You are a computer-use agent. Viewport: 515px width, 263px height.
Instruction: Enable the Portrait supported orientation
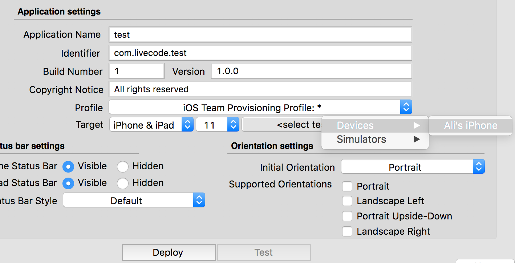(x=347, y=186)
